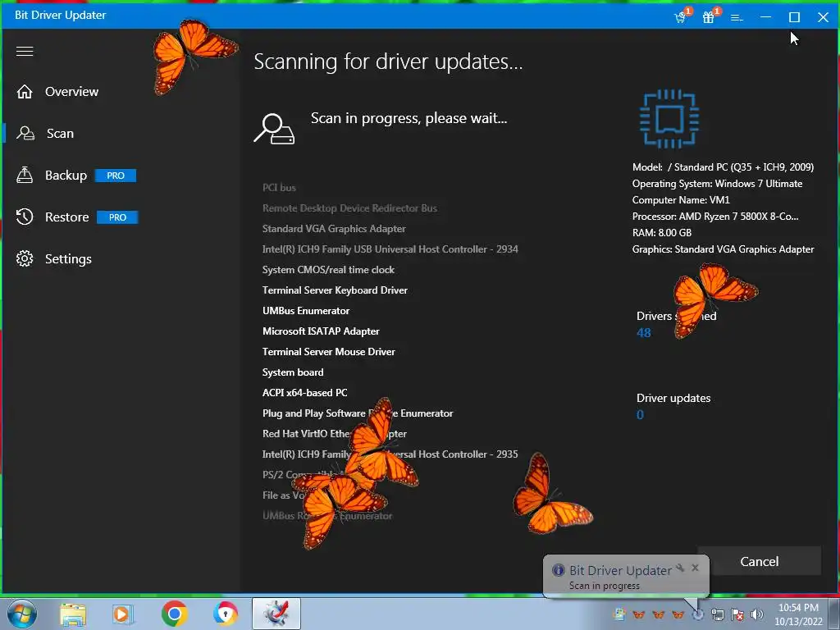The height and width of the screenshot is (630, 840).
Task: Dismiss the Bit Driver Updater notification balloon
Action: (695, 568)
